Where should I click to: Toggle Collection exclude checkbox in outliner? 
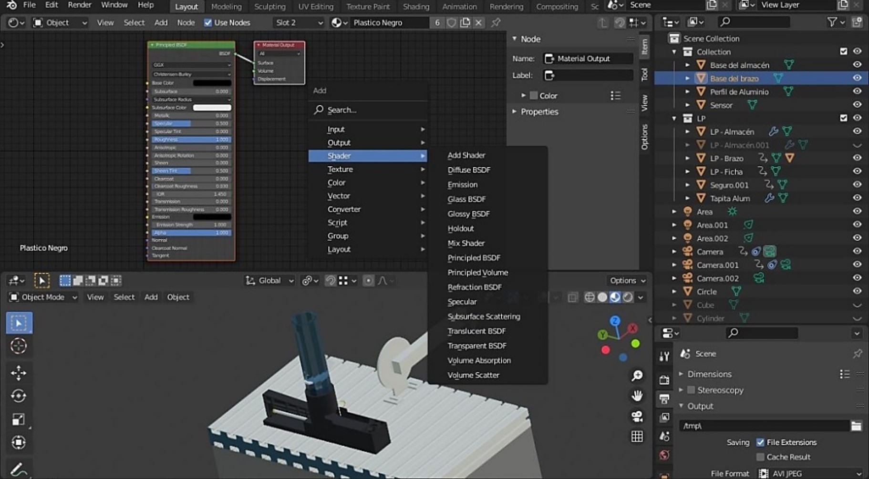(844, 51)
